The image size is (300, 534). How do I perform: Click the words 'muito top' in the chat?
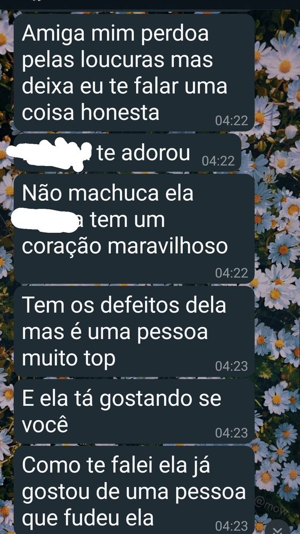[x=69, y=359]
